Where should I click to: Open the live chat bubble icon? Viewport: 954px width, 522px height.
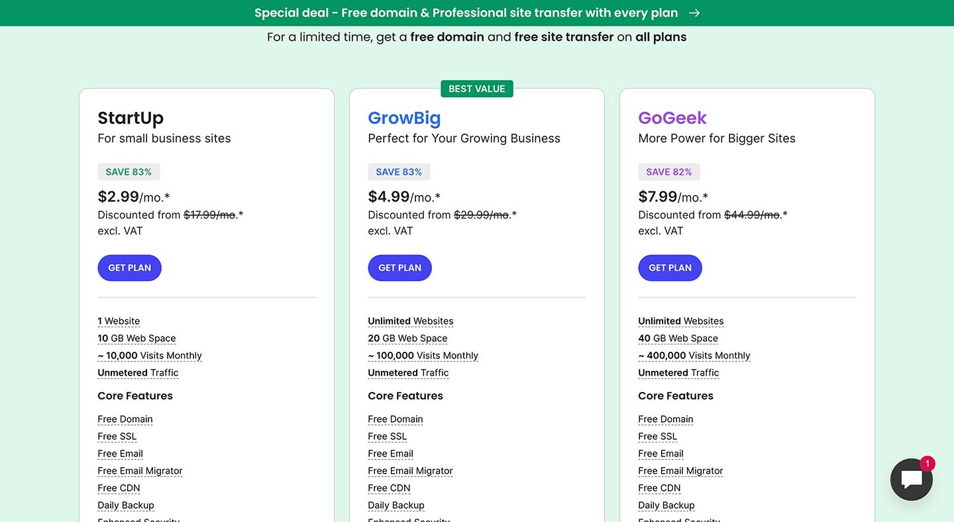(x=912, y=480)
